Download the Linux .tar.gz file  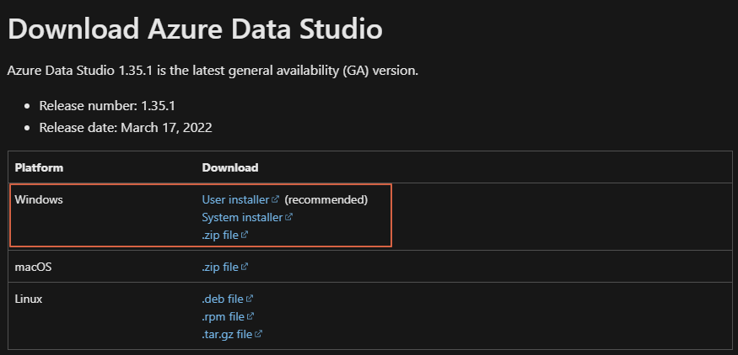coord(228,334)
